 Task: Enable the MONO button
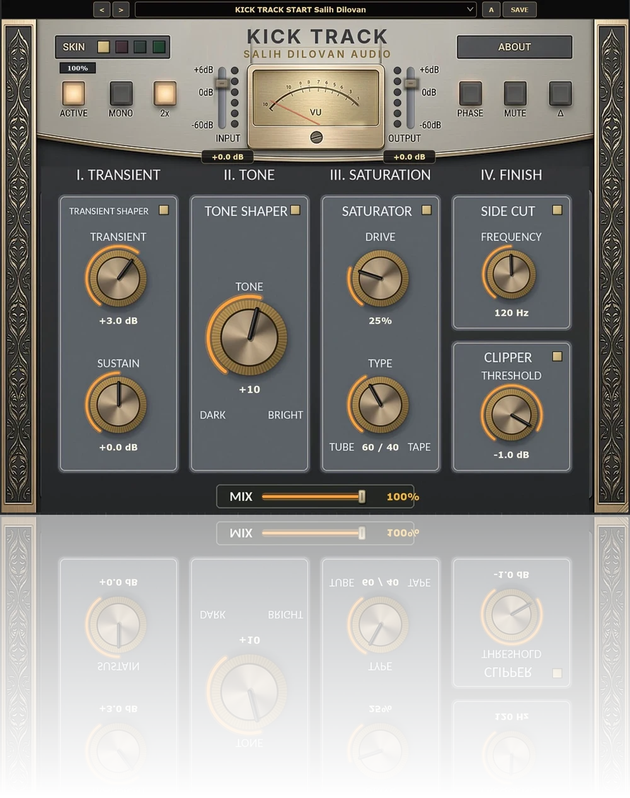(121, 93)
